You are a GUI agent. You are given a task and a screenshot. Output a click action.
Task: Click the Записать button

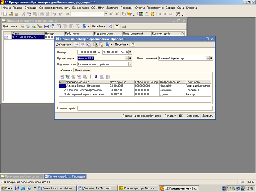[x=193, y=116]
